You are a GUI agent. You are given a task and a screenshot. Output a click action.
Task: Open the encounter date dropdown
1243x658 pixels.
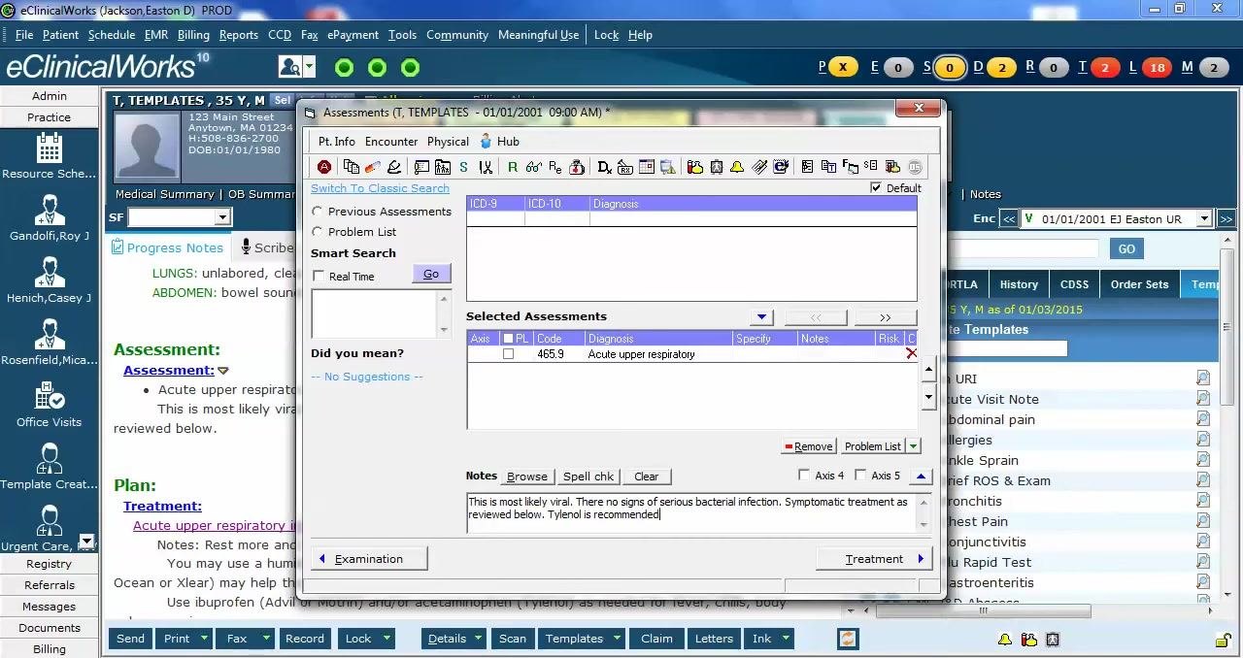1204,219
